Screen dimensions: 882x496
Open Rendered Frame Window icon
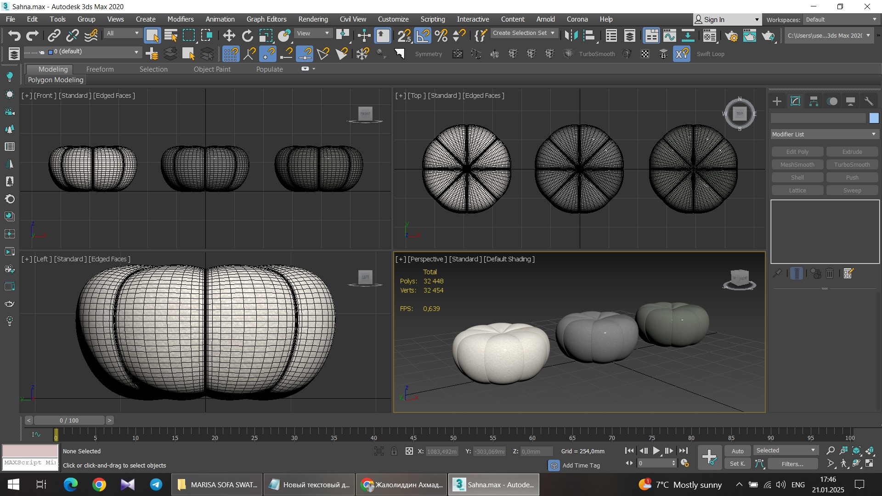coord(750,35)
